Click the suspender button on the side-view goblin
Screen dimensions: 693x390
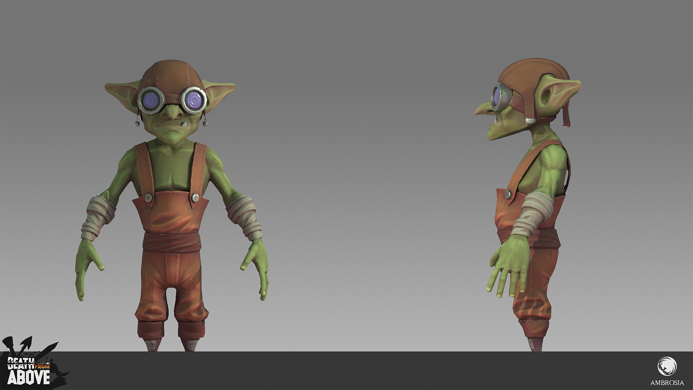[x=508, y=195]
